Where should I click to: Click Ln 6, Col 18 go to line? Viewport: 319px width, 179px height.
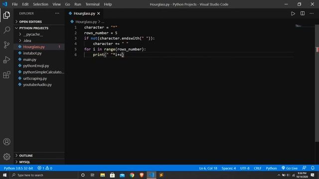208,168
